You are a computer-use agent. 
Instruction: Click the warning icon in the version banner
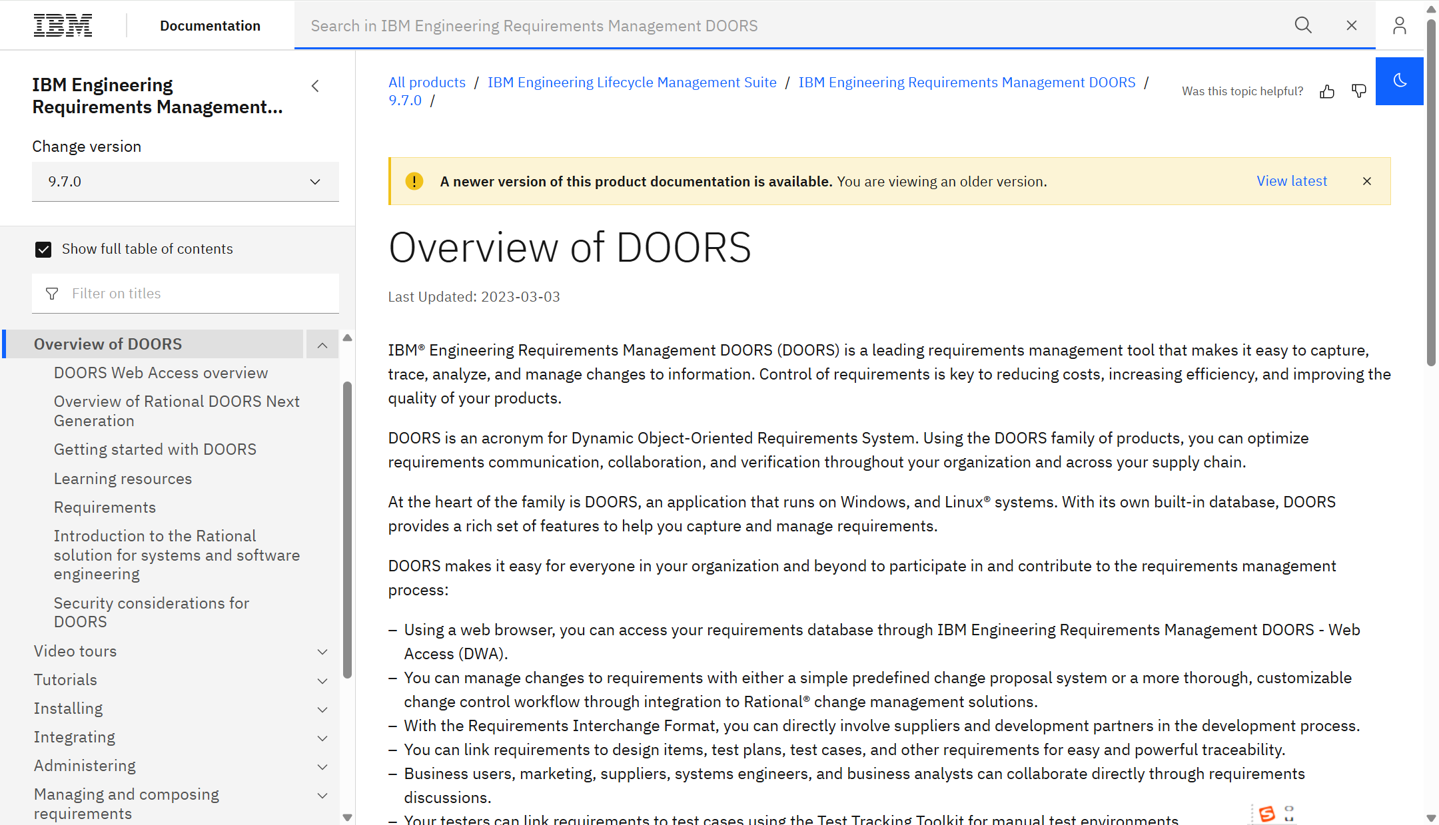[414, 181]
